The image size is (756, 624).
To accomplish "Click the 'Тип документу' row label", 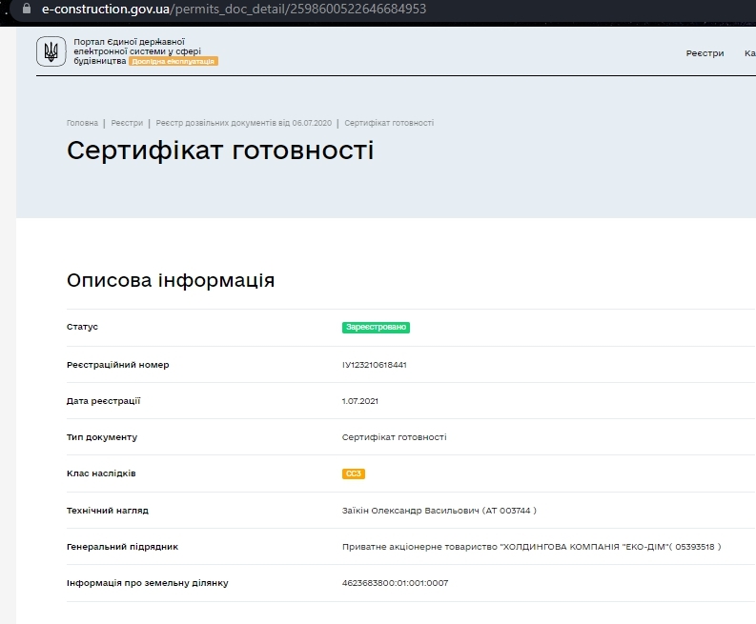I will coord(102,437).
